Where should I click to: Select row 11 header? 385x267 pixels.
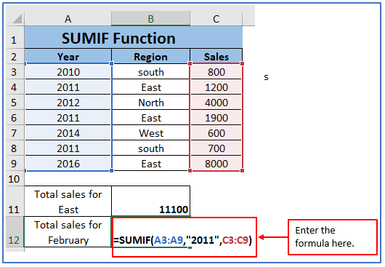(15, 201)
